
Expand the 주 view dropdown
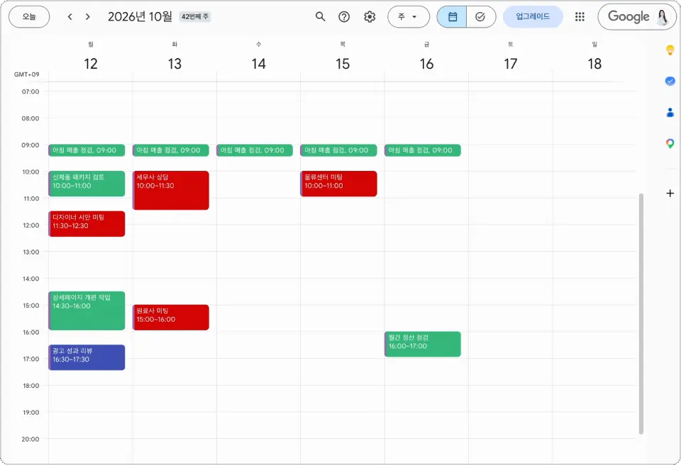point(409,17)
